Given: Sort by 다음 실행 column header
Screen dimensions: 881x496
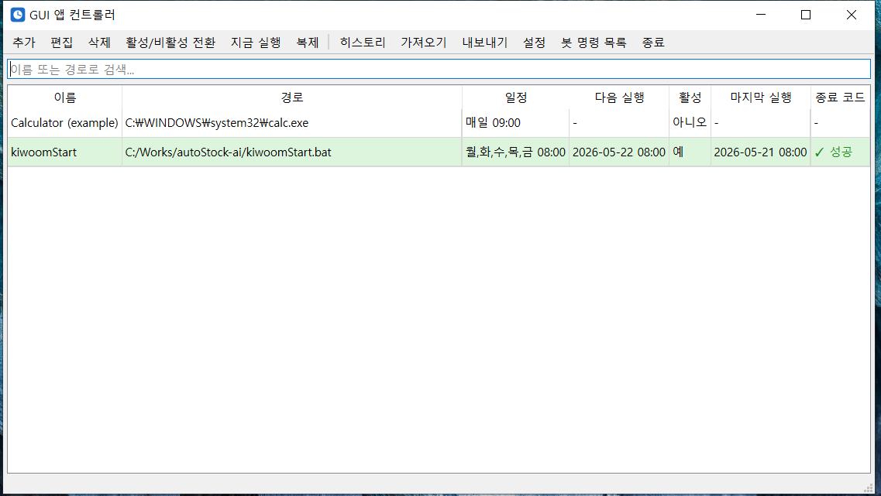Looking at the screenshot, I should click(x=619, y=97).
